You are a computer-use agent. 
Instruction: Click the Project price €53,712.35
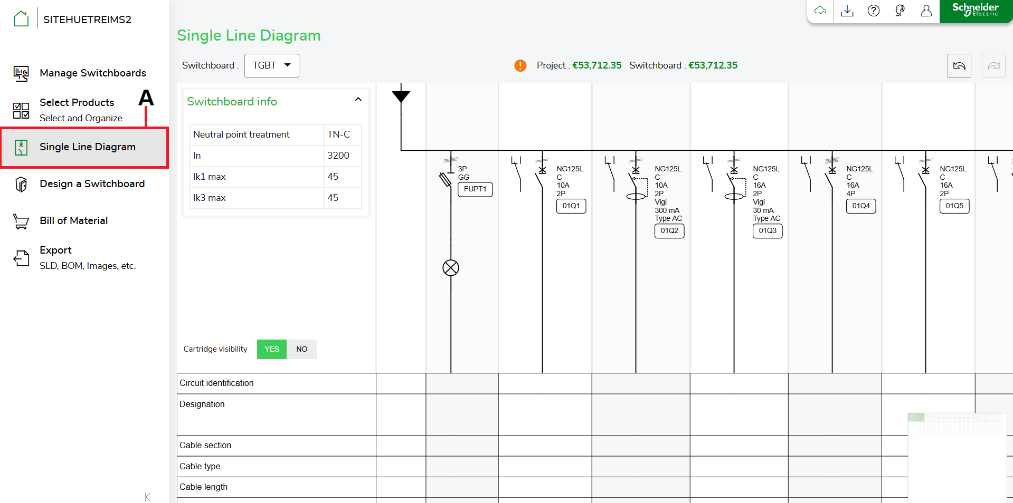point(597,65)
